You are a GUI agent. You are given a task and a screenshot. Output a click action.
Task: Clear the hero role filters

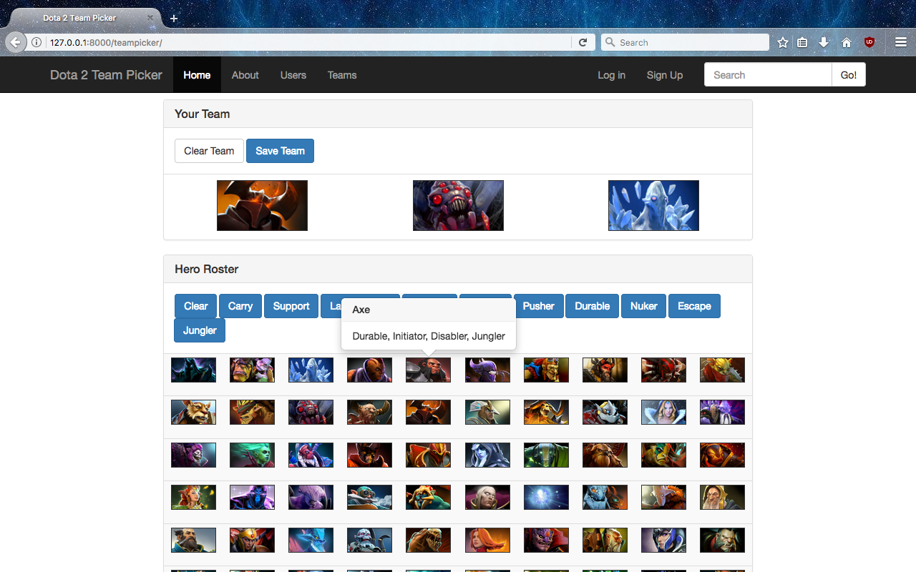point(195,306)
